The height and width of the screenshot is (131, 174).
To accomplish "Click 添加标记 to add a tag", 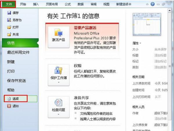I will (x=160, y=61).
